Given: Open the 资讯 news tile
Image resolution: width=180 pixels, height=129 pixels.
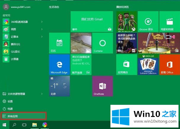Looking at the screenshot, I should 159,43.
